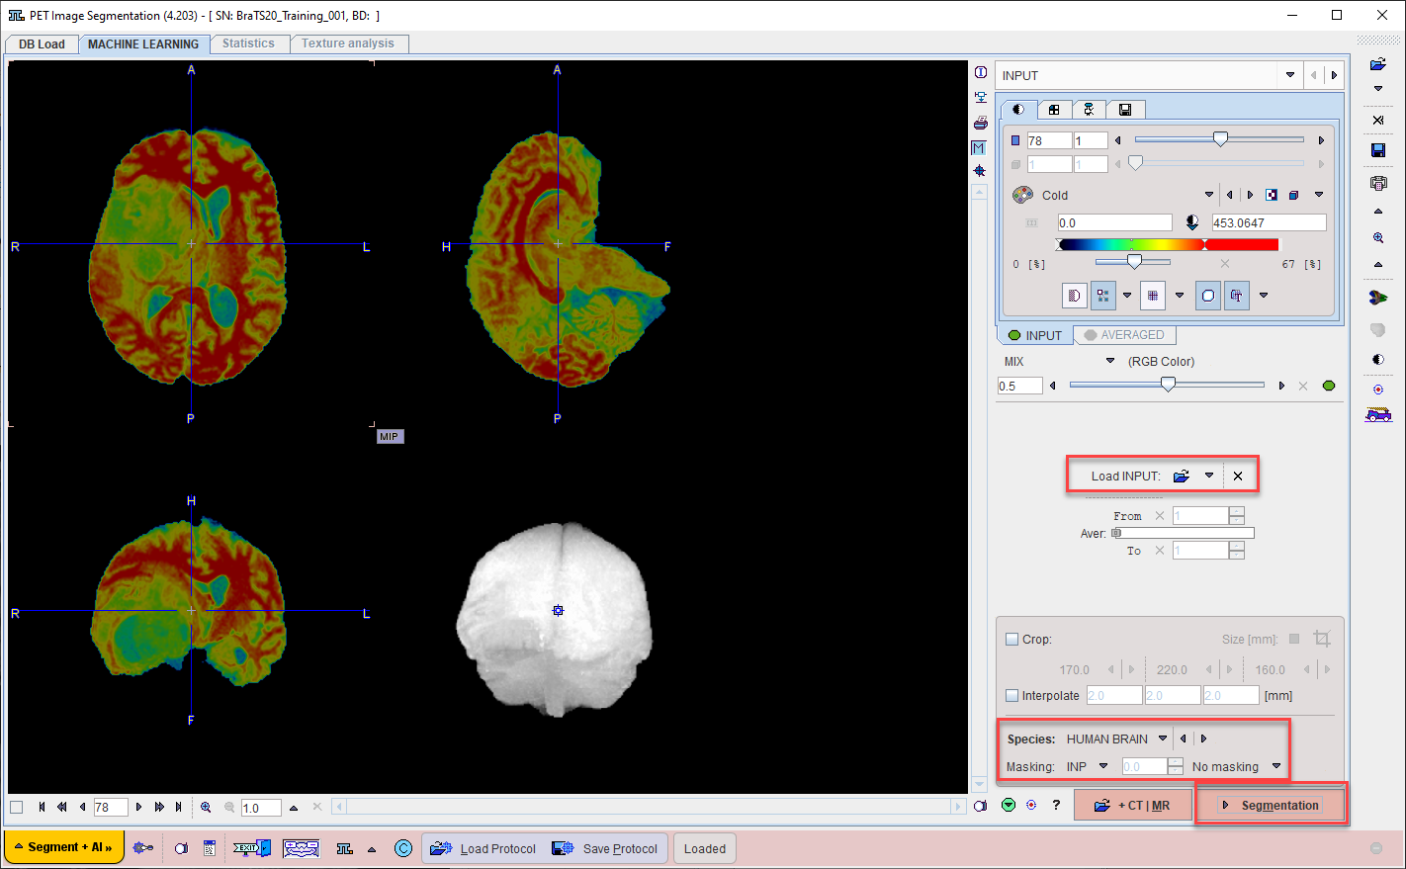This screenshot has height=869, width=1406.
Task: Click the red target marker icon in right sidebar
Action: pos(1378,390)
